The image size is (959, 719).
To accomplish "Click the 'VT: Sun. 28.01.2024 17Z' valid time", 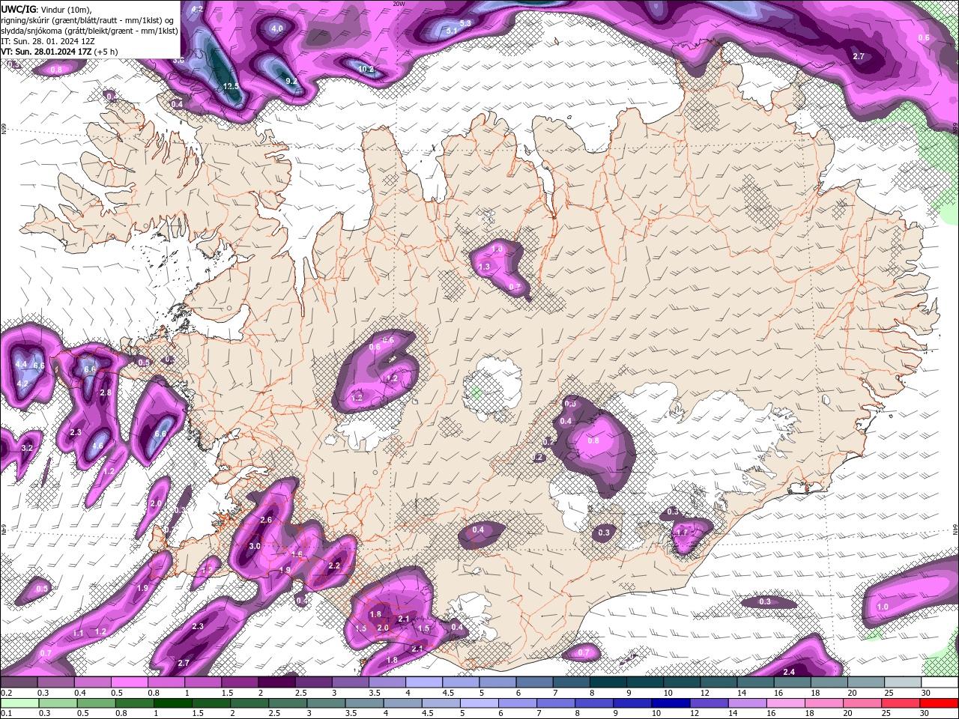I will point(46,52).
